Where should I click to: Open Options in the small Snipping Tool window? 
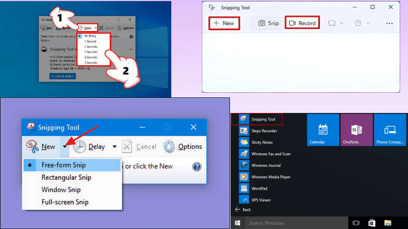125,28
